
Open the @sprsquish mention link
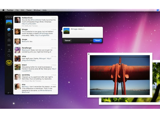pyautogui.click(x=26, y=50)
